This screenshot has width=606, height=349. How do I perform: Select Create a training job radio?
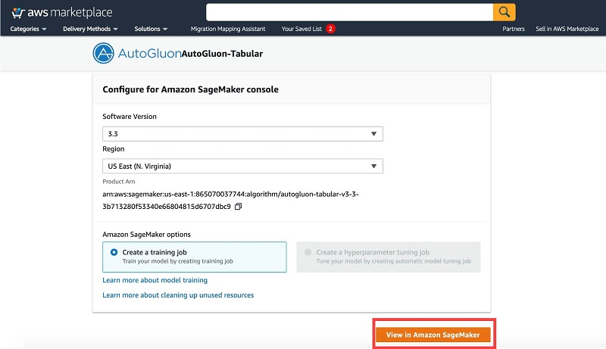pyautogui.click(x=114, y=252)
